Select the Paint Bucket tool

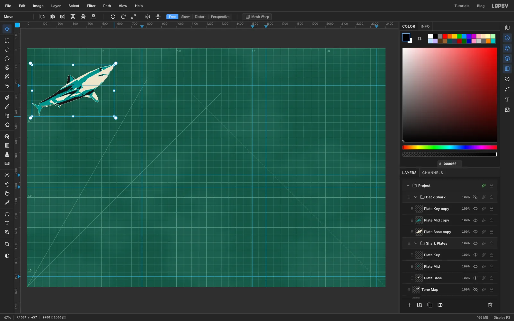point(7,136)
